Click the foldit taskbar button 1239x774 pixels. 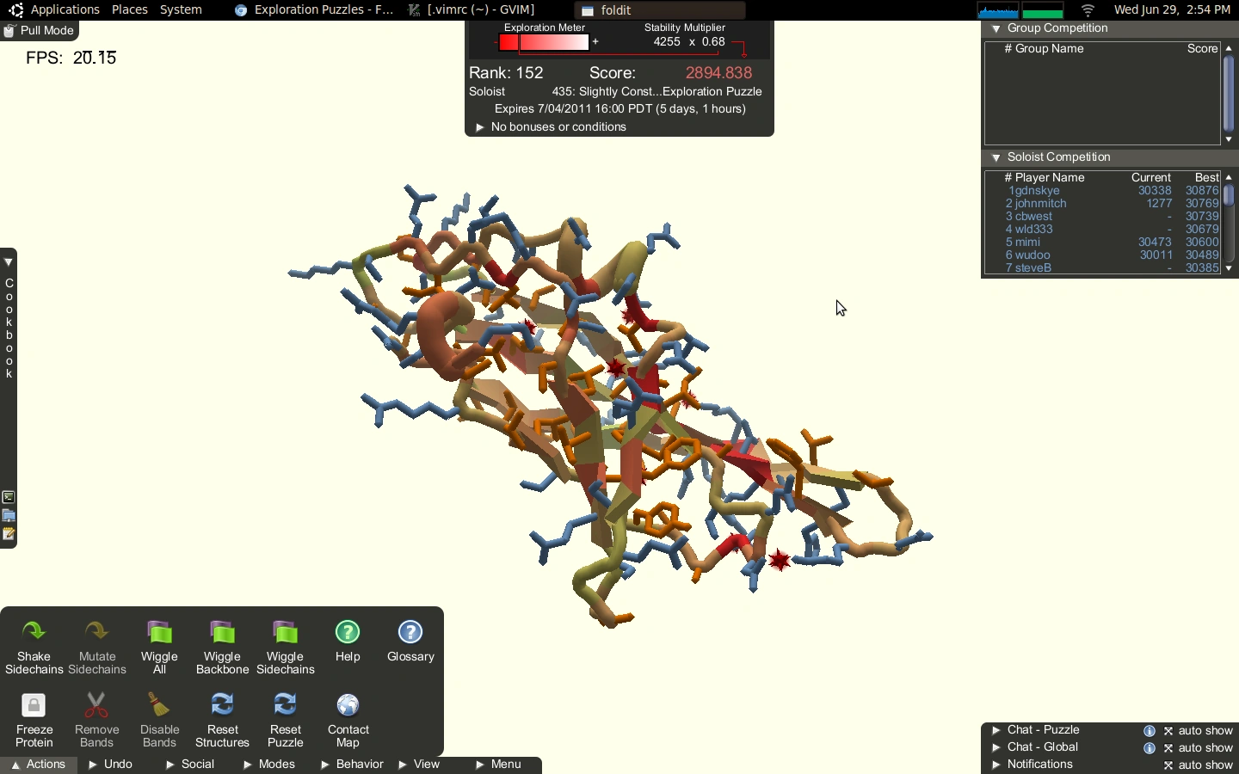click(x=660, y=11)
